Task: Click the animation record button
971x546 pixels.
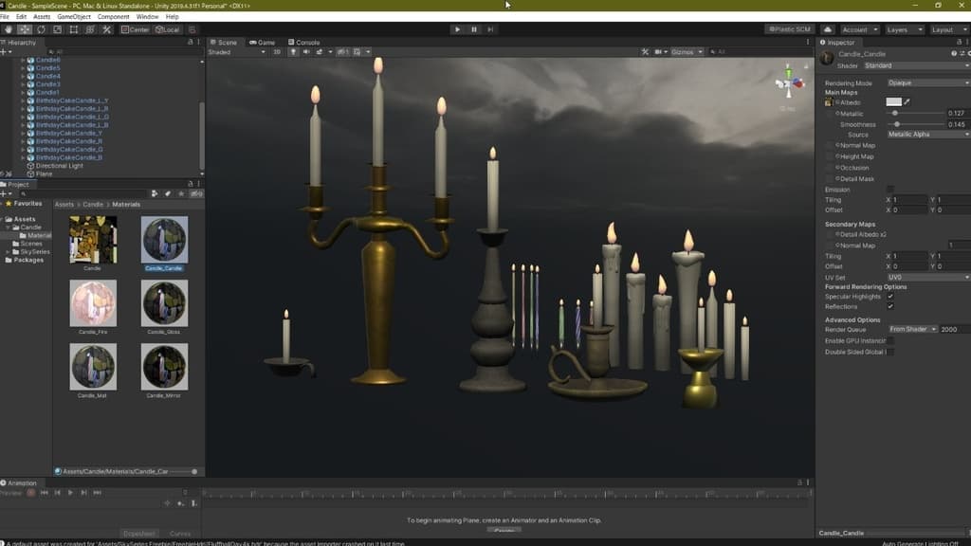Action: point(30,493)
